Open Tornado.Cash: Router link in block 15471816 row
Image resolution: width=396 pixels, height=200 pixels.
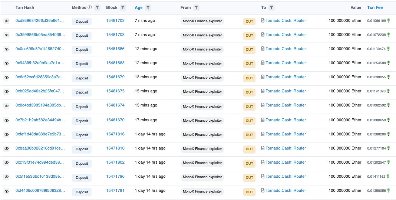[x=286, y=134]
